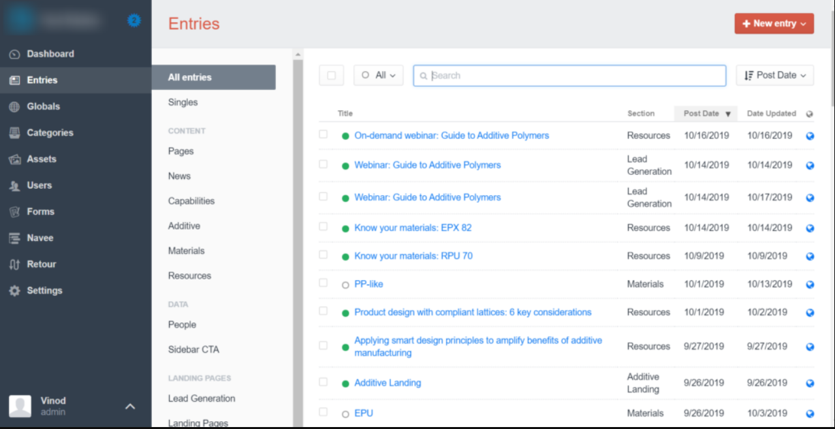Open the entry Know your materials: EPX 82
Screen dimensions: 835x429
tap(412, 227)
